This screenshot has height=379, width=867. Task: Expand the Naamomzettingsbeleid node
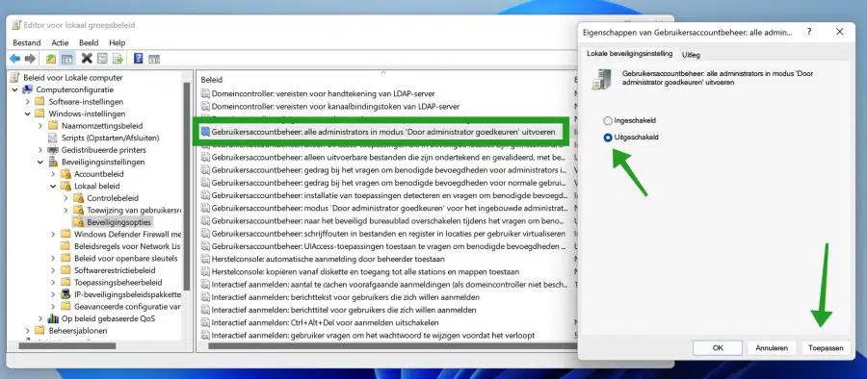coord(40,126)
